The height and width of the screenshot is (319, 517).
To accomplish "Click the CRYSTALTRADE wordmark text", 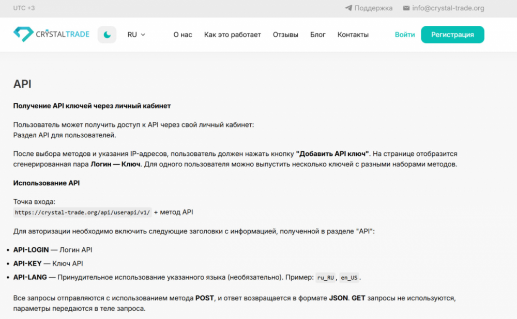I will tap(63, 35).
